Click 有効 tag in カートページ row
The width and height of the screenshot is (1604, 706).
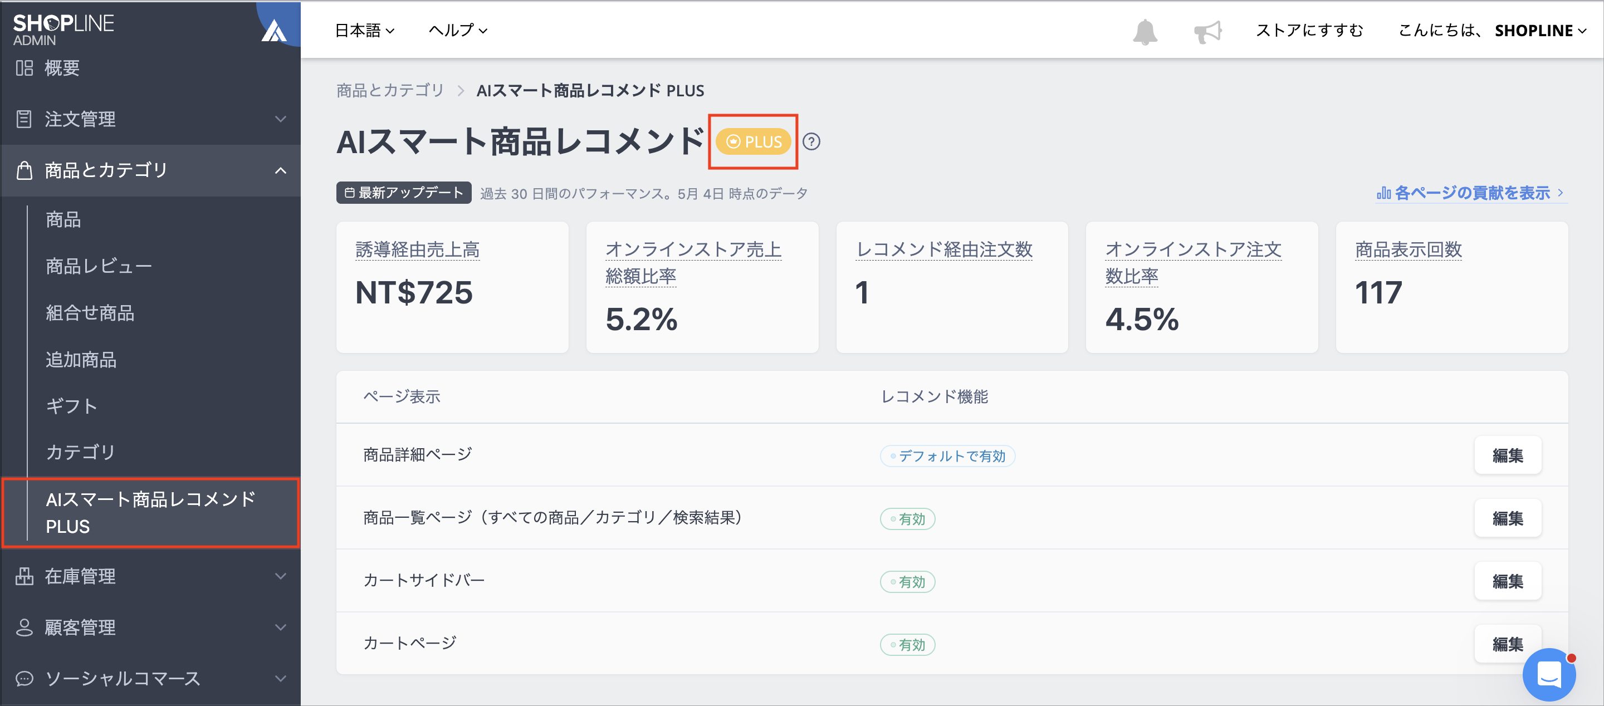pyautogui.click(x=907, y=645)
